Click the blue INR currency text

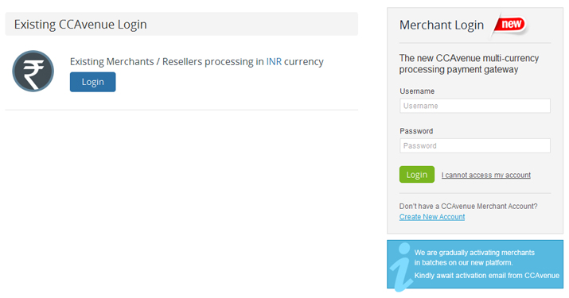click(x=274, y=62)
